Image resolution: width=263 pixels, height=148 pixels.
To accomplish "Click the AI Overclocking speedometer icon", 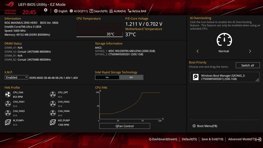I will click(224, 39).
